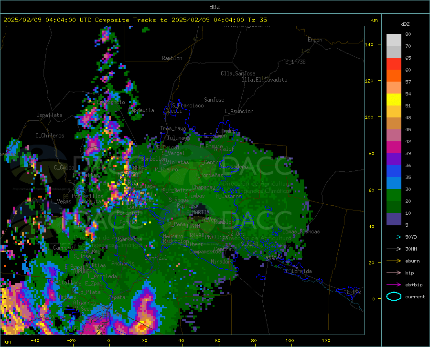Pick the indigo 5–10 dBZ swatch
Screen dimensions: 430x347
(x=394, y=219)
